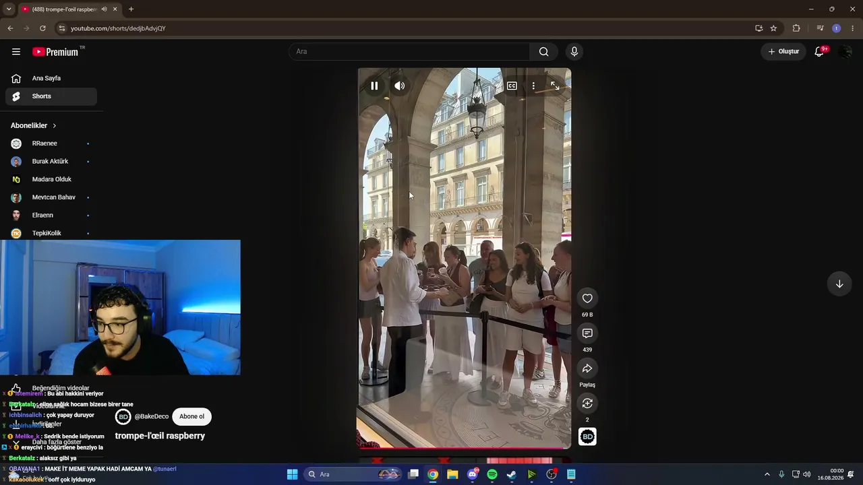Image resolution: width=863 pixels, height=485 pixels.
Task: Go to Ana Sayfa in the sidebar
Action: [x=51, y=78]
